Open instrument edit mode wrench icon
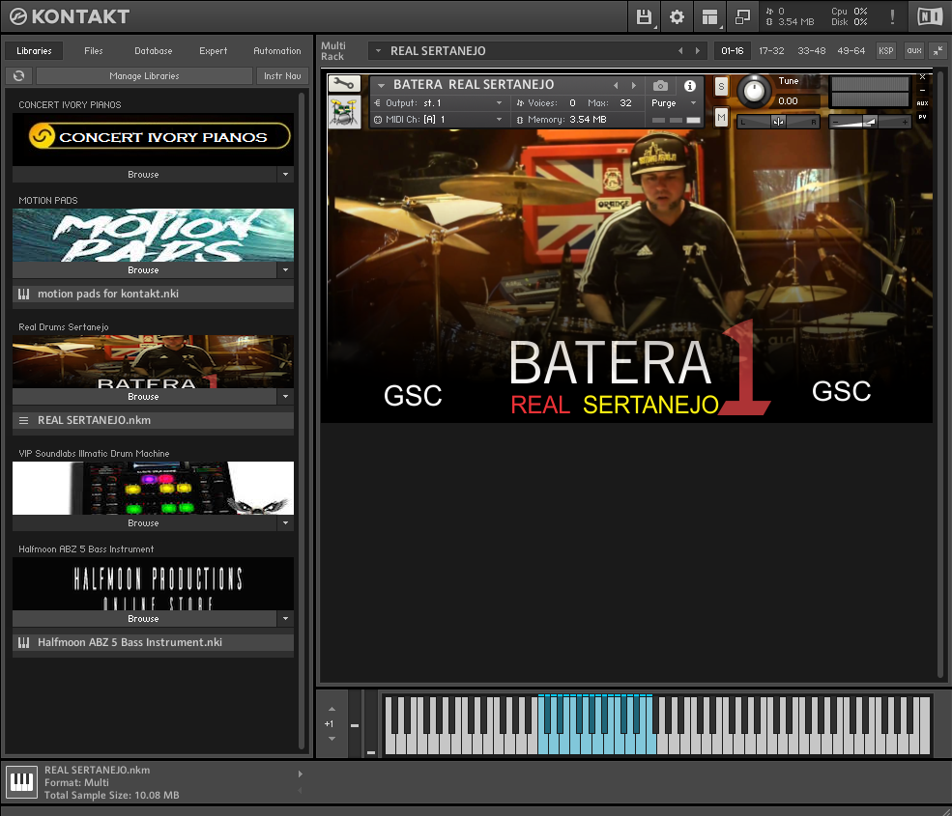Screen dimensions: 952x816 coord(344,83)
